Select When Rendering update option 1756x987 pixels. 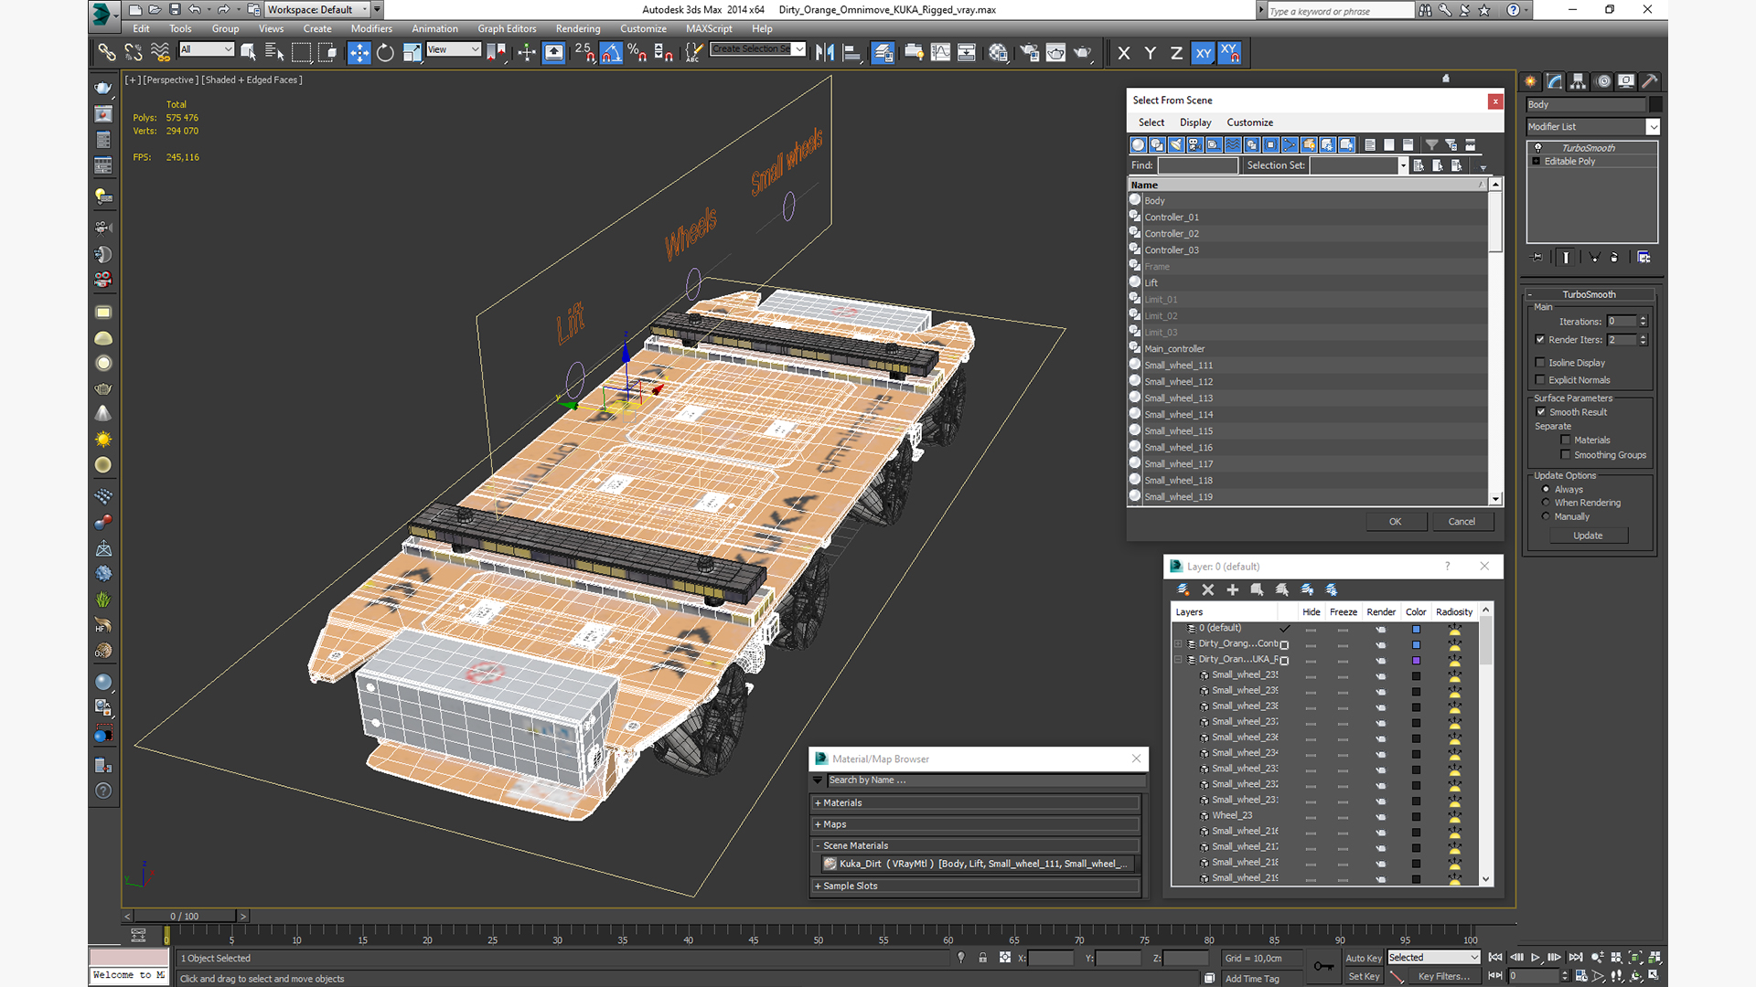pos(1547,503)
